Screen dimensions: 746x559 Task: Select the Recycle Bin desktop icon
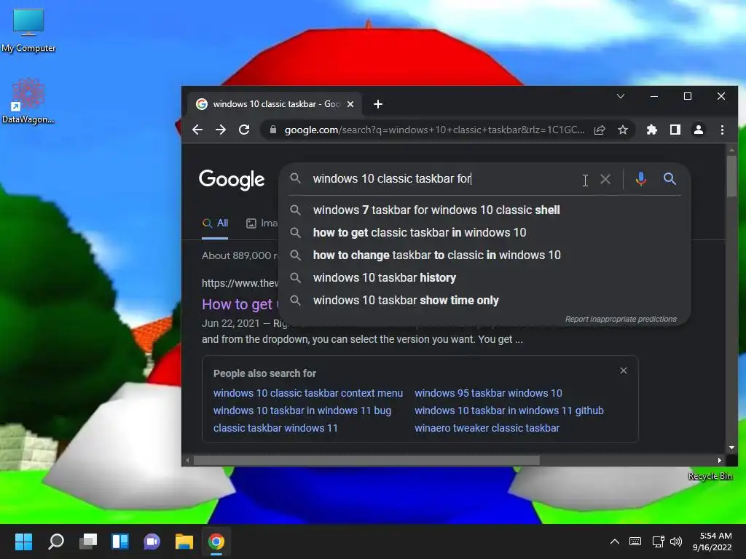pyautogui.click(x=710, y=476)
